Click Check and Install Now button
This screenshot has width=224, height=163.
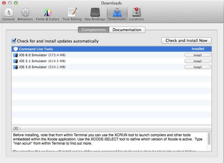tap(186, 41)
